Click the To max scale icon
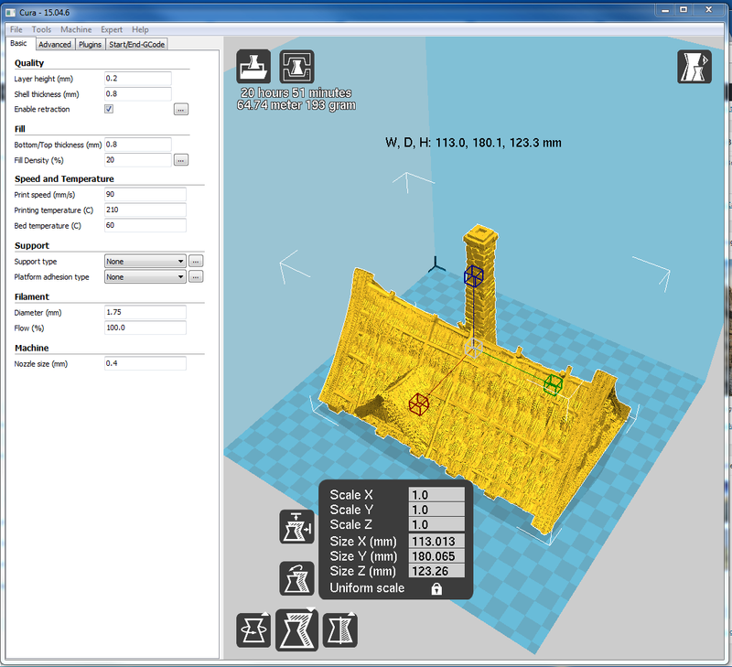Screen dimensions: 732x667 pos(296,527)
